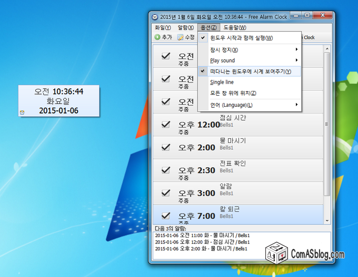358x277 pixels.
Task: Toggle checkbox for 오후 7:00 칼 퇴근 alarm
Action: pos(166,216)
